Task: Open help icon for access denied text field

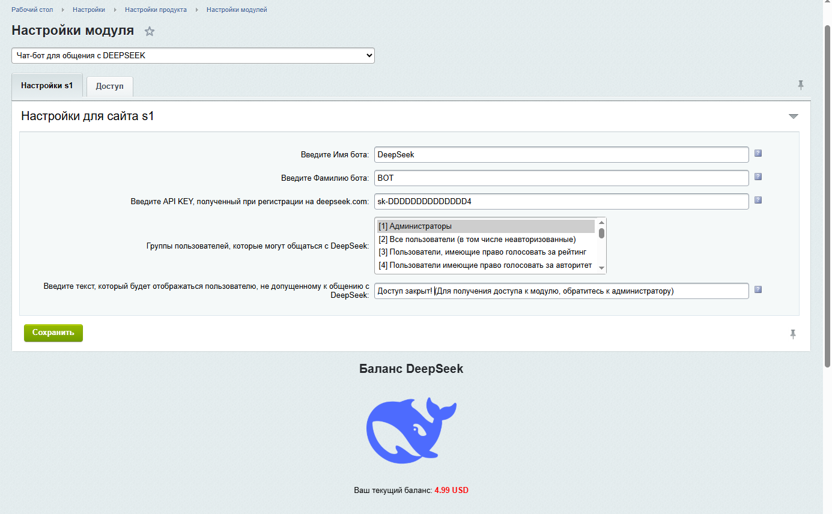Action: (758, 289)
